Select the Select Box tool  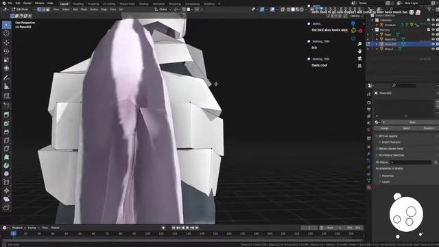point(6,25)
